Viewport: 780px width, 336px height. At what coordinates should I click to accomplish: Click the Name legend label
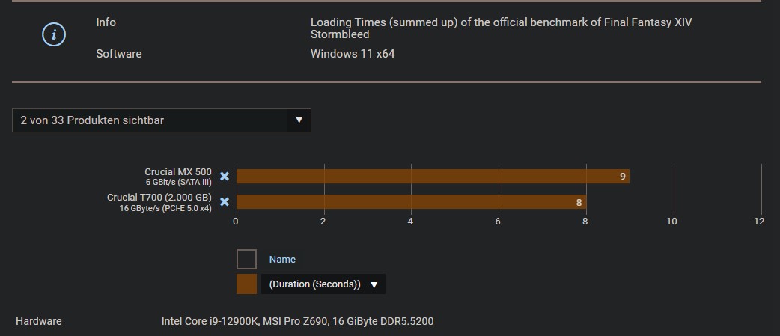[x=282, y=260]
